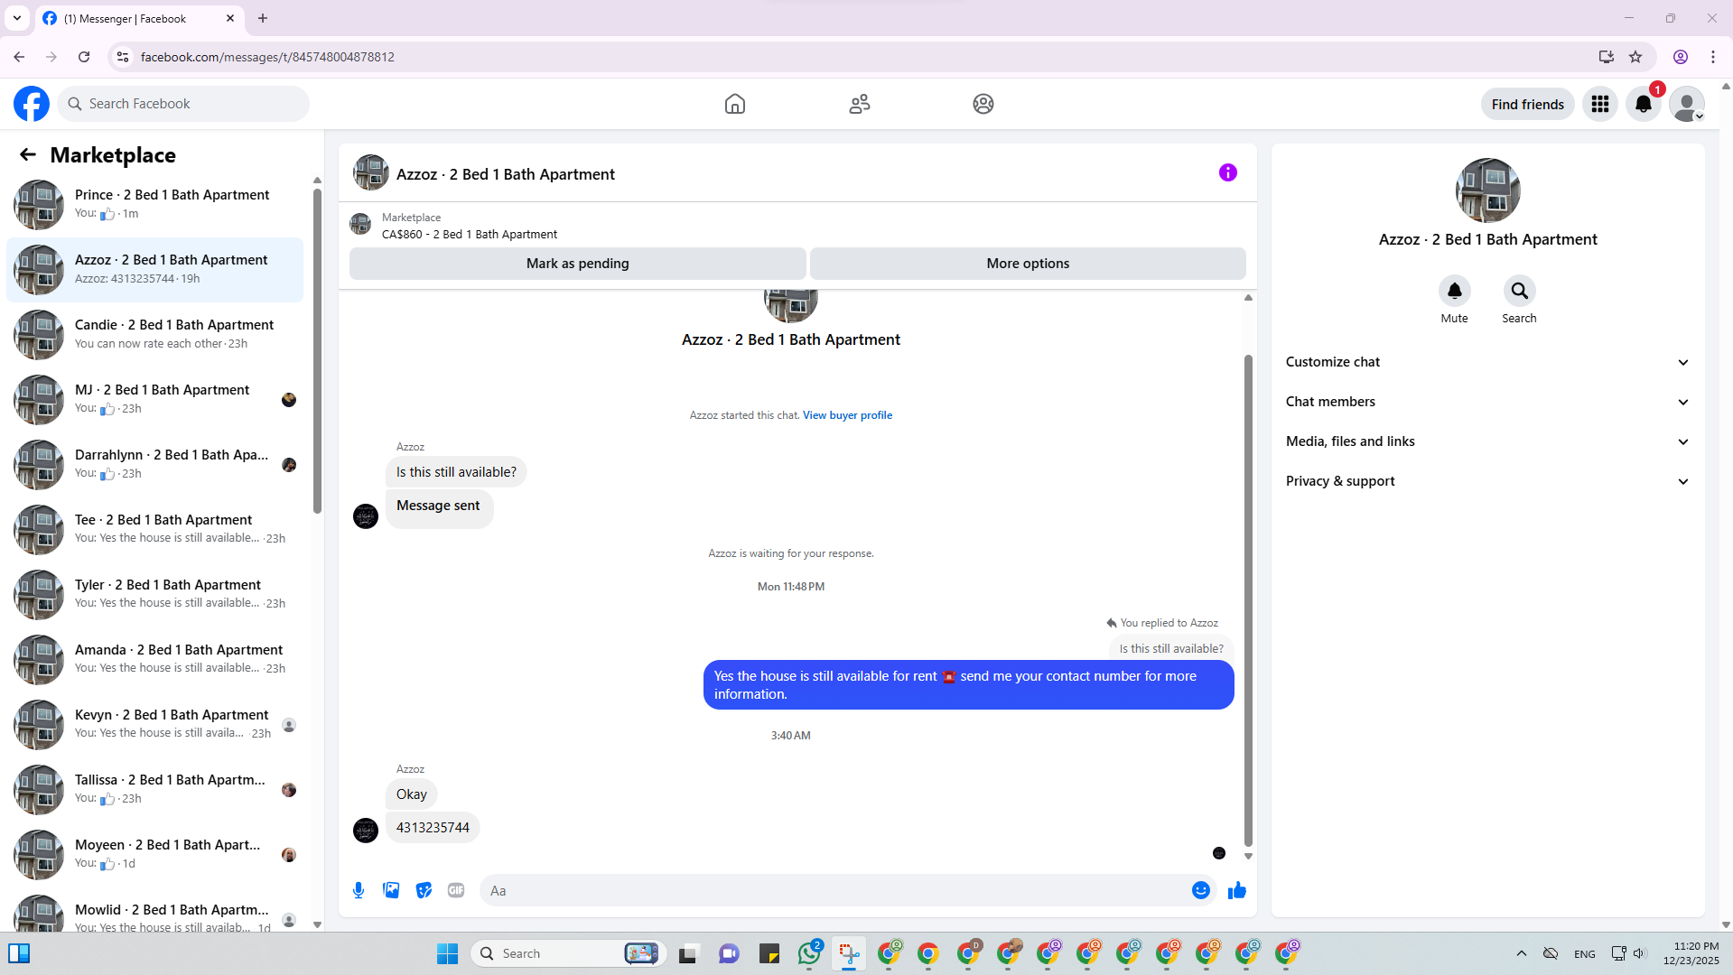1733x975 pixels.
Task: Click the address bar URL
Action: pos(267,57)
